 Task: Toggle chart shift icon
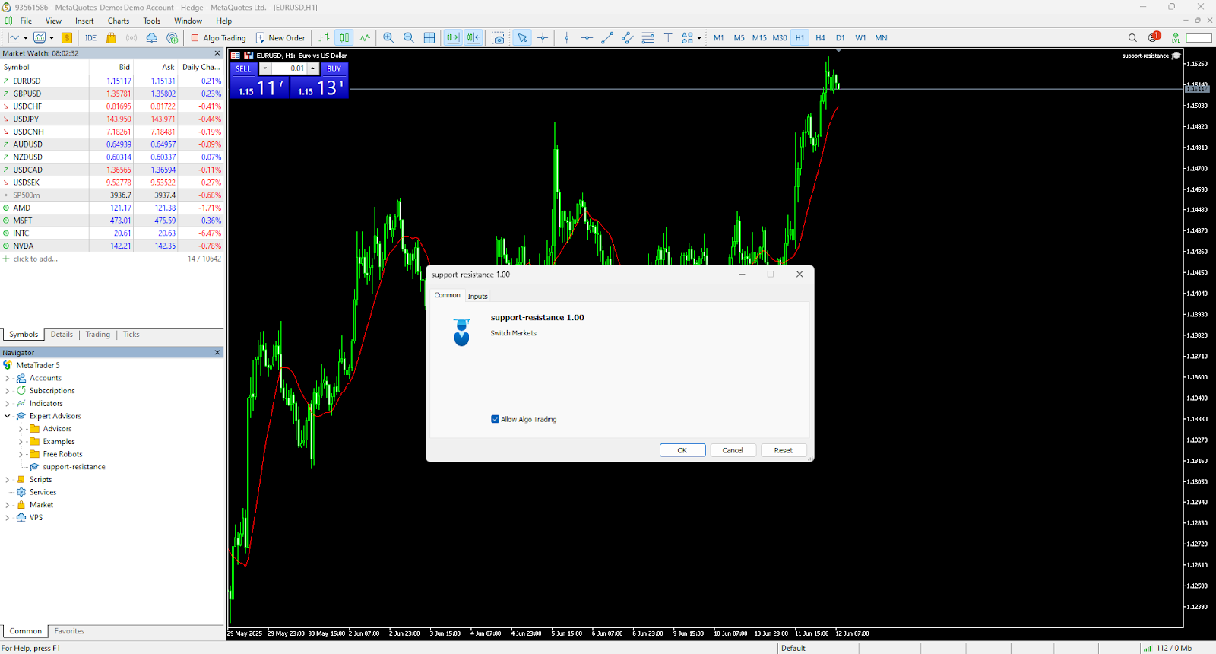(473, 38)
